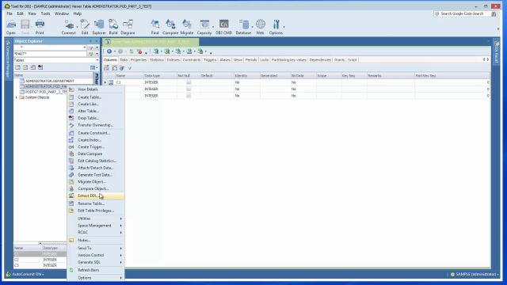The width and height of the screenshot is (507, 285).
Task: Open the Connection Manager side panel
Action: point(8,59)
